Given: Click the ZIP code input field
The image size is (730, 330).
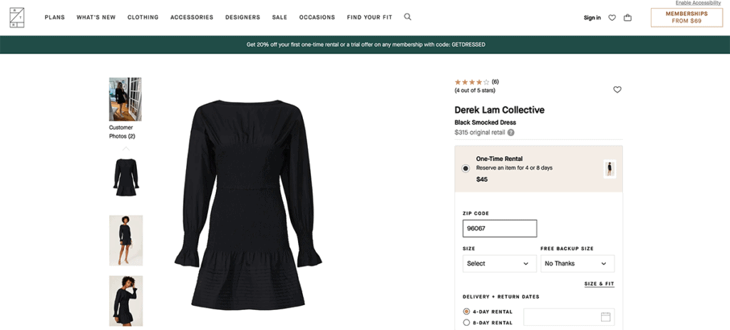Looking at the screenshot, I should (x=500, y=229).
